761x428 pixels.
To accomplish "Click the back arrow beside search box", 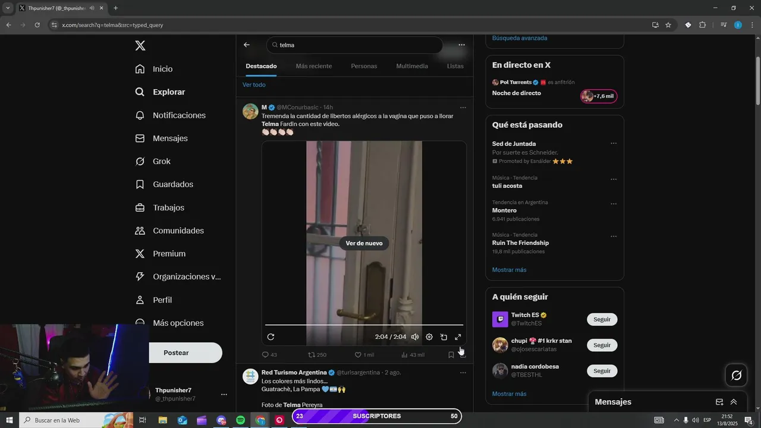I will pyautogui.click(x=247, y=45).
